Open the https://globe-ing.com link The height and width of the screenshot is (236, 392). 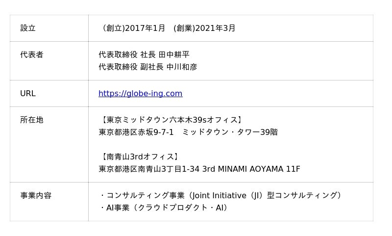[140, 94]
